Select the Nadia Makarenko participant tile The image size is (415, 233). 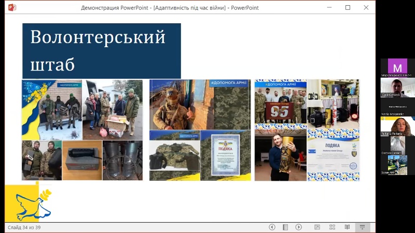(397, 107)
